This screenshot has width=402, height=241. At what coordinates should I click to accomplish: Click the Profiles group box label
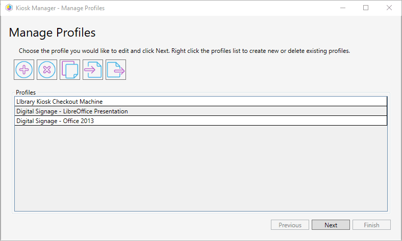(x=26, y=93)
